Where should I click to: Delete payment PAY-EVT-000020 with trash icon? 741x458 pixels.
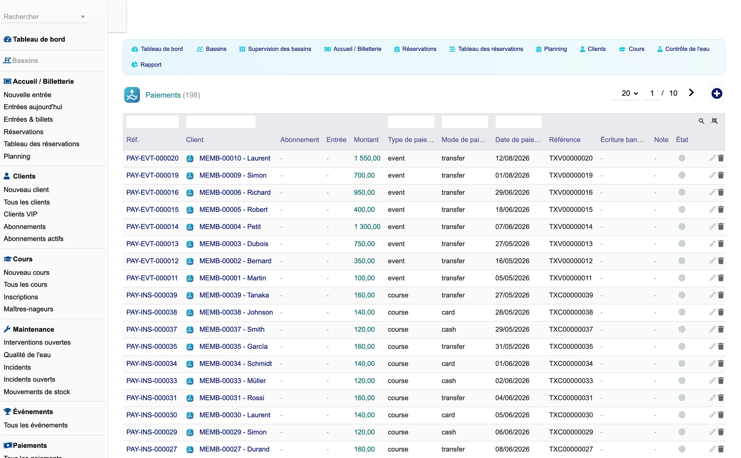point(721,158)
